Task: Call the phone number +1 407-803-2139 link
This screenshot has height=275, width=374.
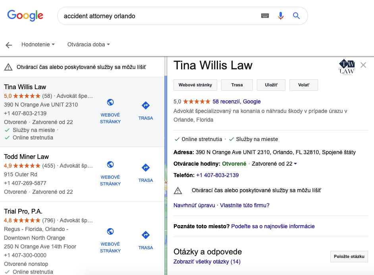Action: pyautogui.click(x=217, y=175)
